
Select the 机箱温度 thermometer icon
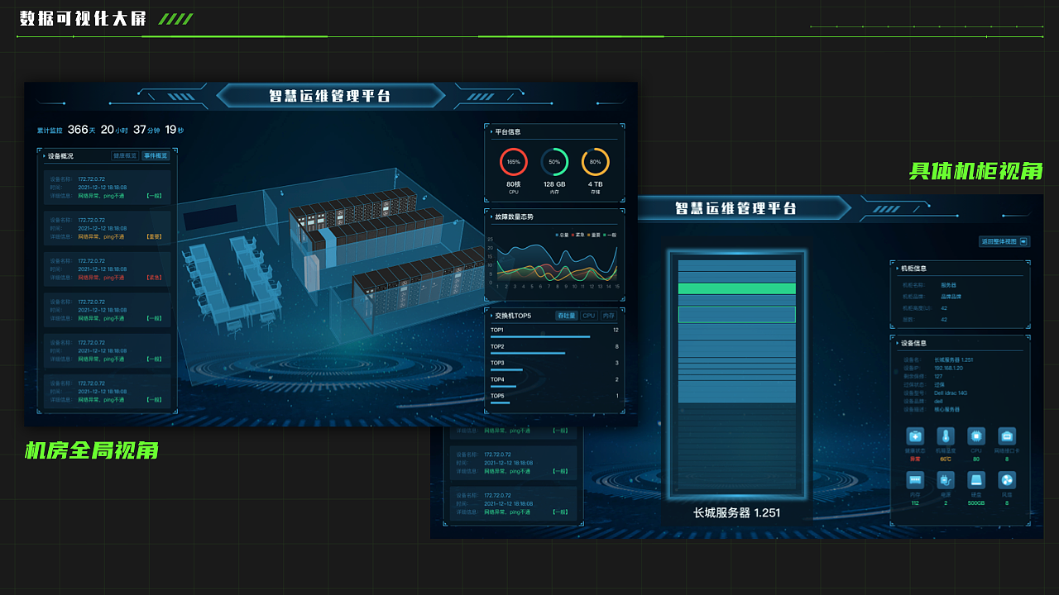(946, 436)
